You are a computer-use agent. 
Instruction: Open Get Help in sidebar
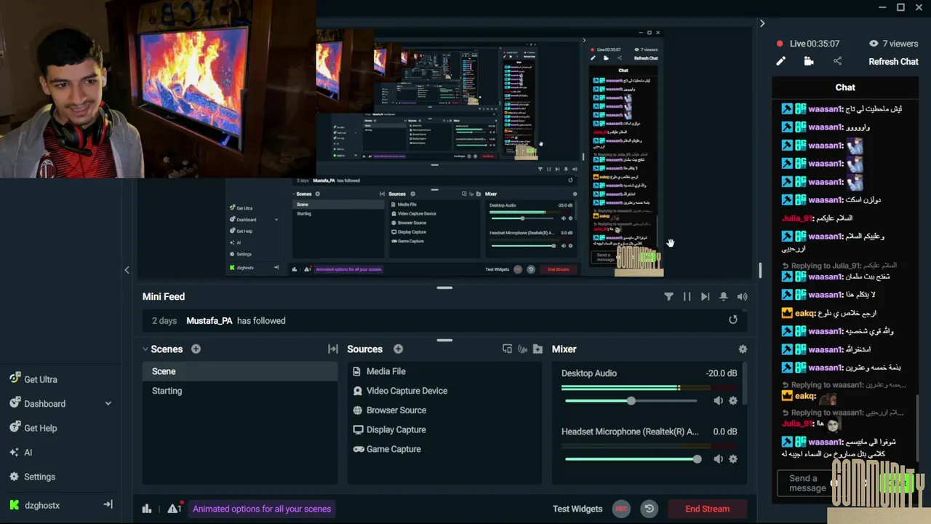point(40,428)
